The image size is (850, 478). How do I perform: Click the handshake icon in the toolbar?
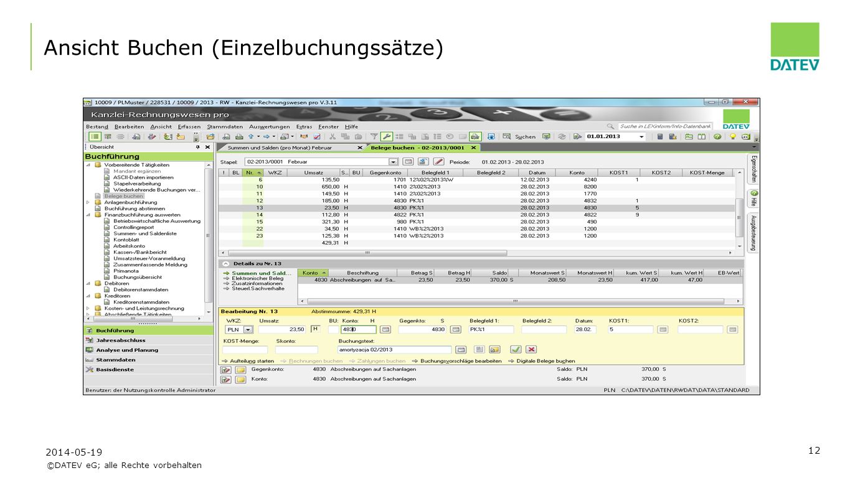[x=303, y=136]
